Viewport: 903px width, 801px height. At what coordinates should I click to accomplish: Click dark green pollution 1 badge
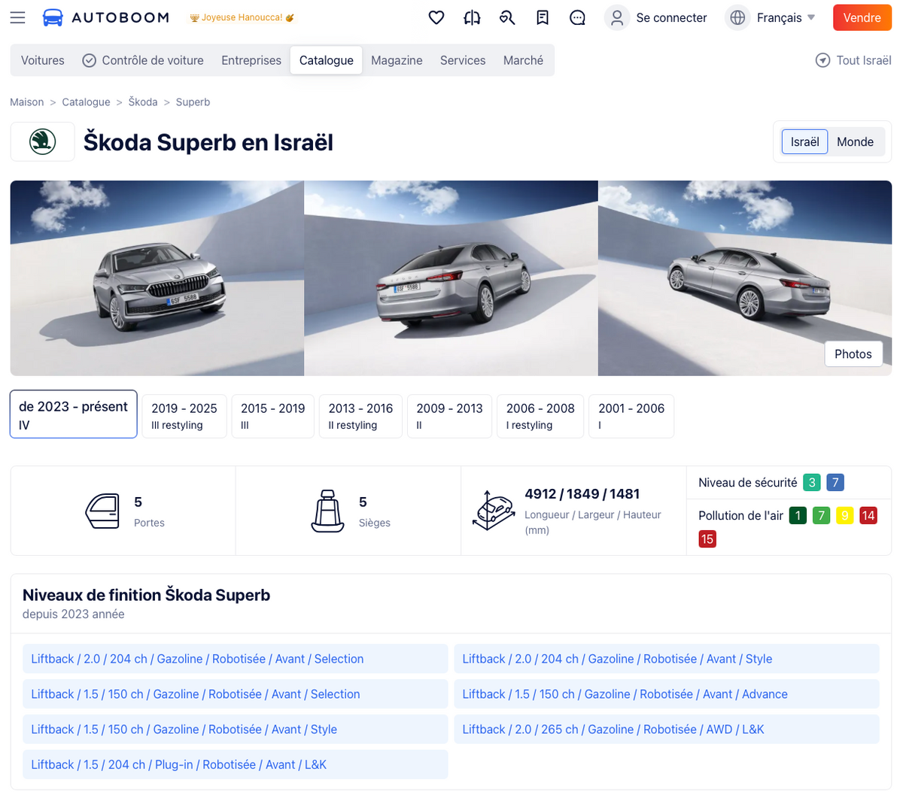click(x=798, y=516)
